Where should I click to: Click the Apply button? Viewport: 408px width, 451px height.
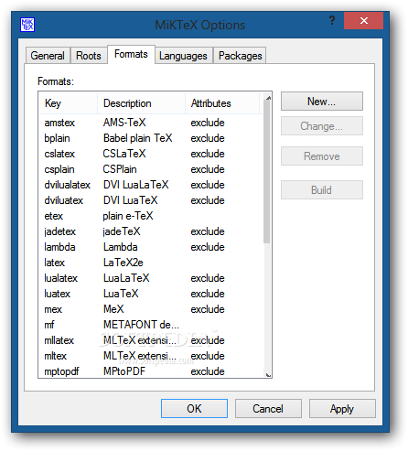tap(342, 409)
